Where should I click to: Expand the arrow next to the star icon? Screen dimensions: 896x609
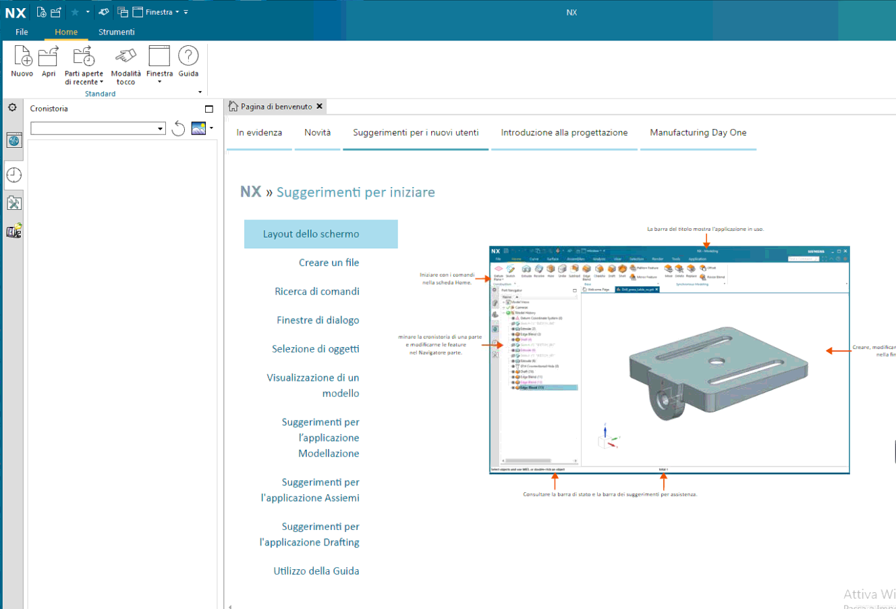point(88,12)
